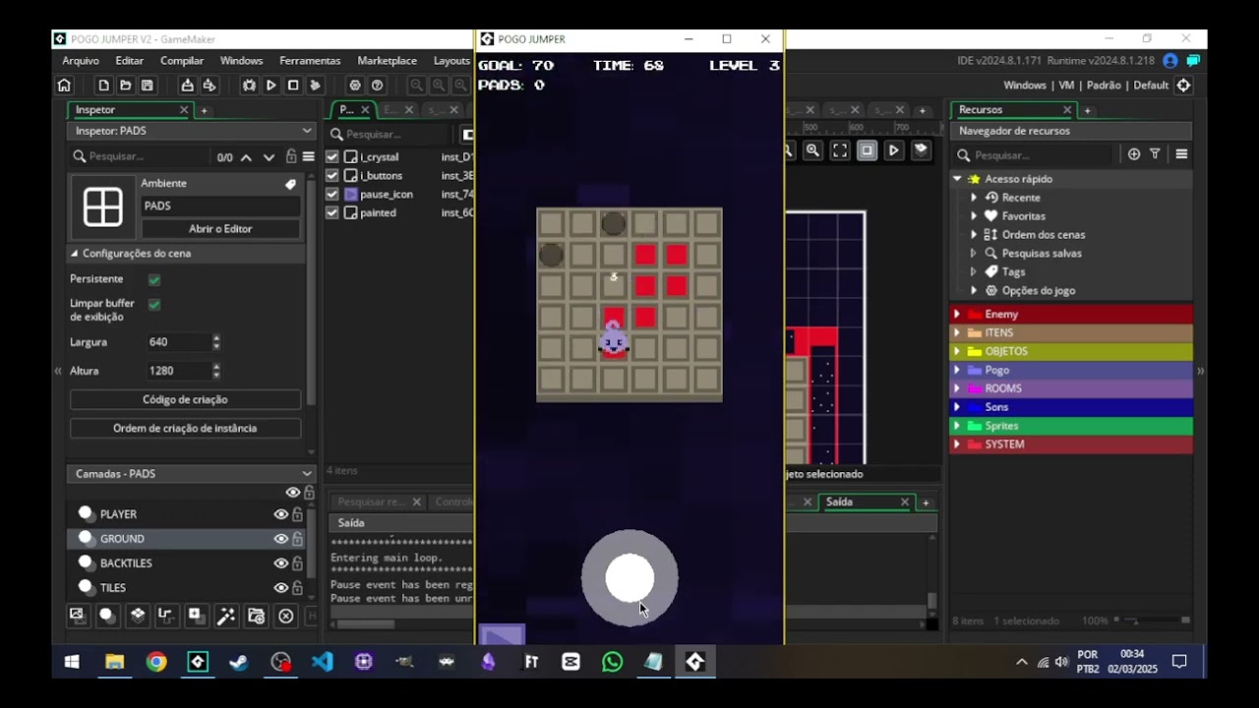Viewport: 1259px width, 708px height.
Task: Expand the Sprites folder
Action: tap(957, 426)
